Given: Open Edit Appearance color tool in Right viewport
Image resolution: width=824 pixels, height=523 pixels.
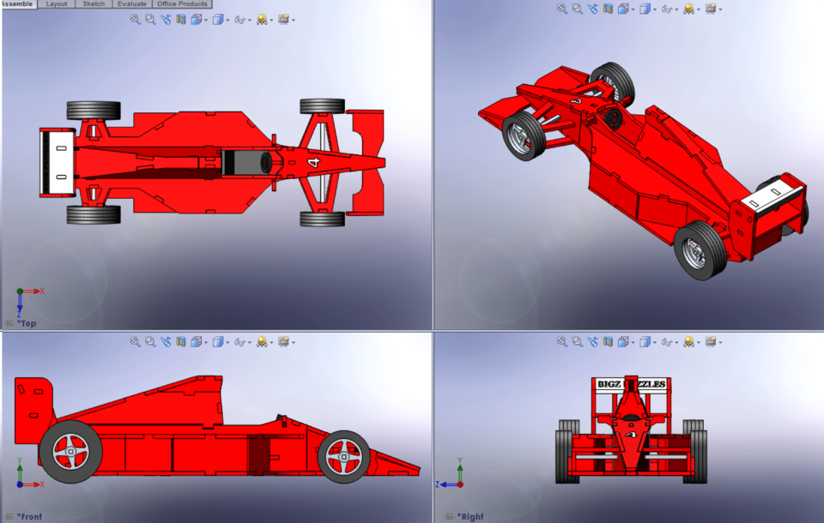Looking at the screenshot, I should (x=687, y=341).
